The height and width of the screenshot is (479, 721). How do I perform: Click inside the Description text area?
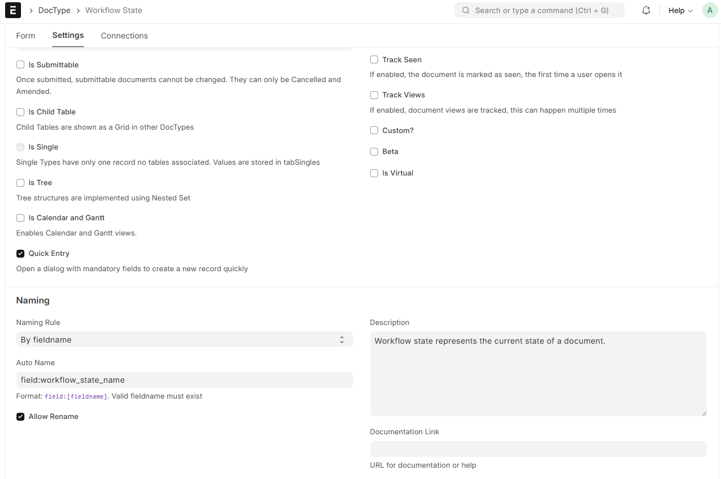(538, 374)
